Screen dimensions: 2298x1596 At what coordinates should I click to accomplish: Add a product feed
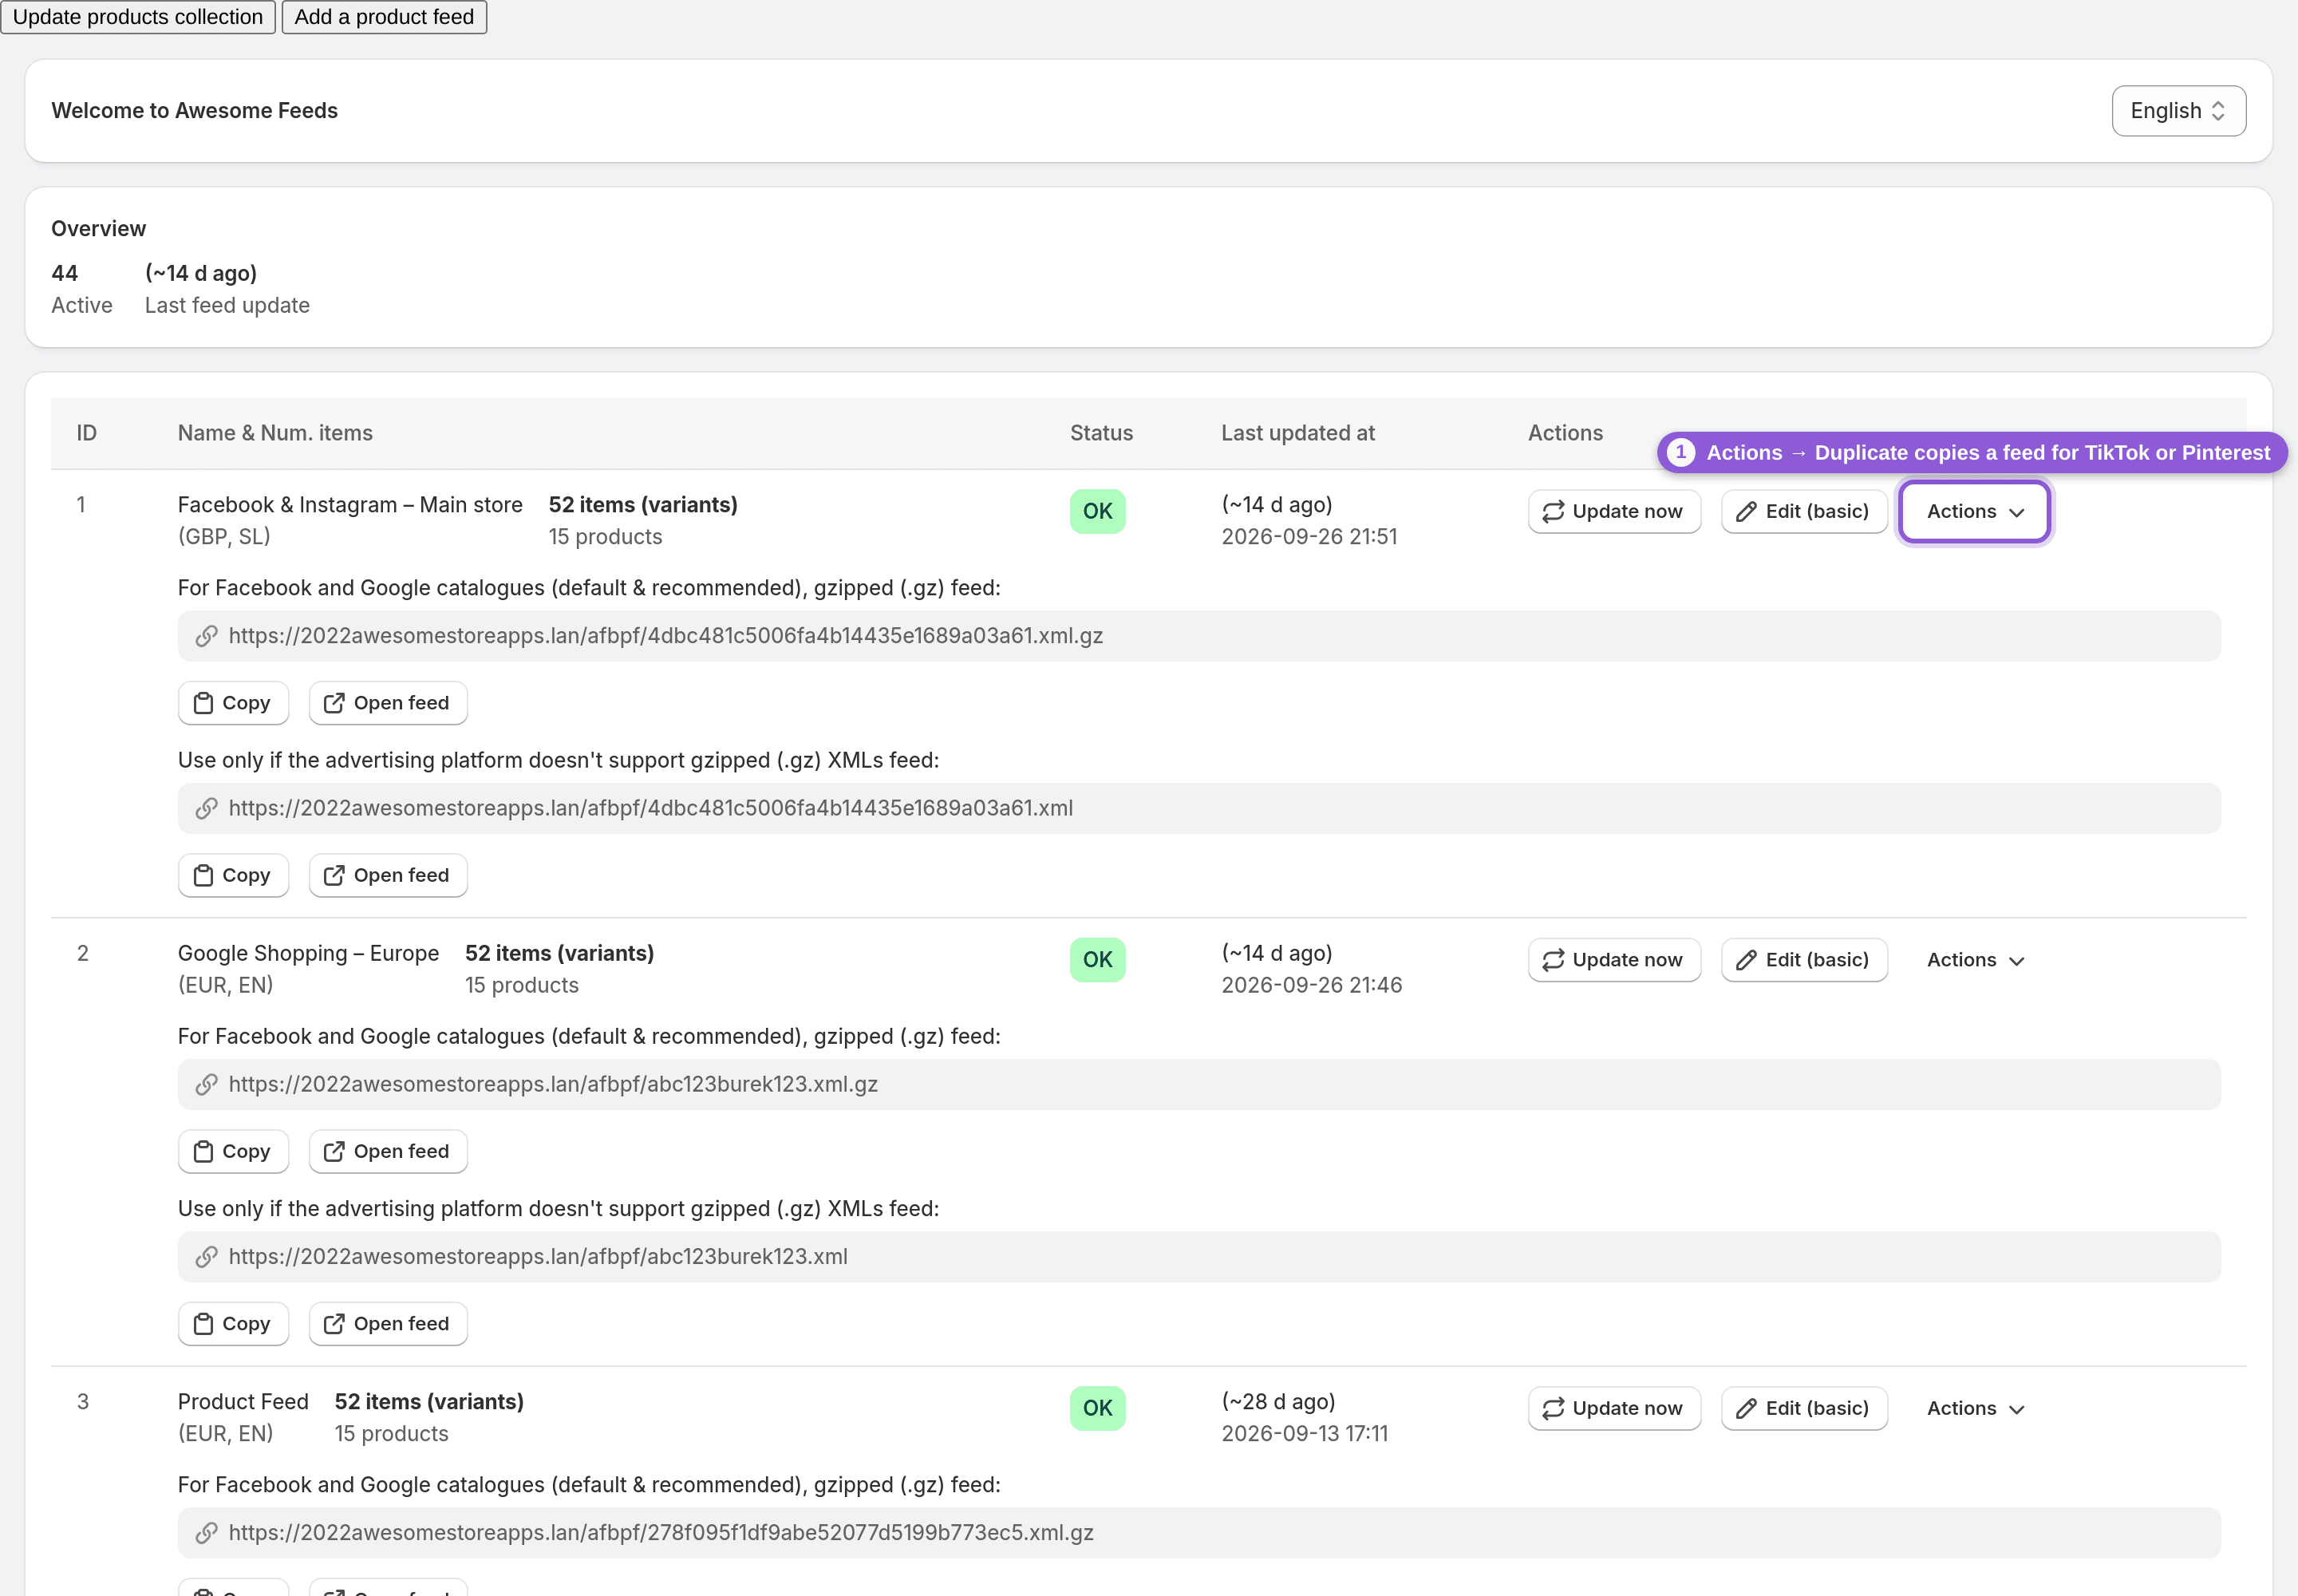click(384, 17)
